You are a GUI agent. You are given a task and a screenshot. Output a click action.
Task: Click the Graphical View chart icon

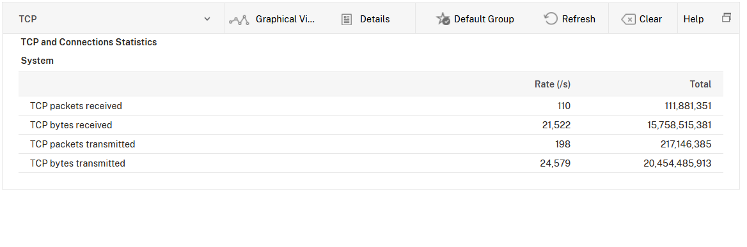(239, 20)
